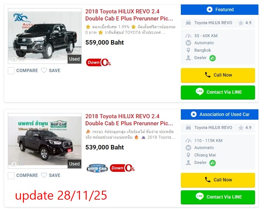Save the first Hilux Revo with the heart icon

tap(44, 70)
